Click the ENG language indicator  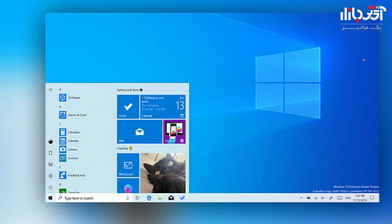tap(348, 198)
